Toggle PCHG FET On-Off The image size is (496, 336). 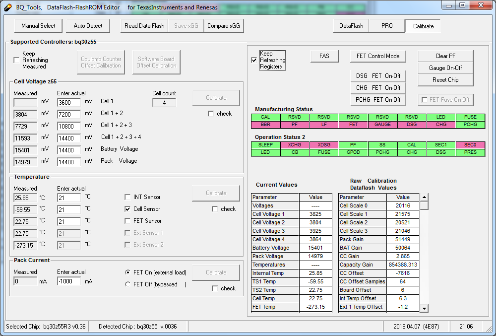click(x=378, y=100)
